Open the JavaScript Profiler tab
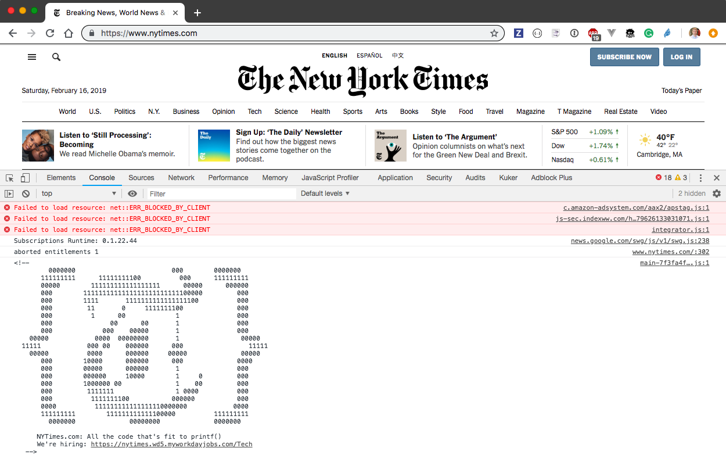Screen dimensions: 726x455 point(330,178)
